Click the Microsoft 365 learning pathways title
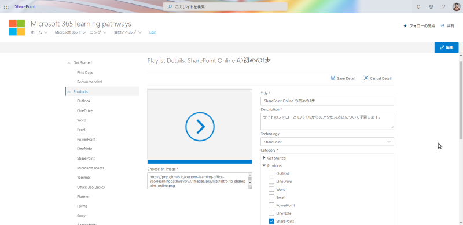 point(81,24)
